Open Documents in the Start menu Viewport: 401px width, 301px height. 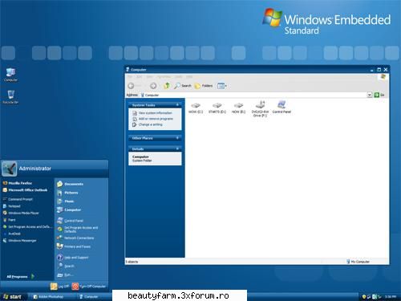coord(70,184)
